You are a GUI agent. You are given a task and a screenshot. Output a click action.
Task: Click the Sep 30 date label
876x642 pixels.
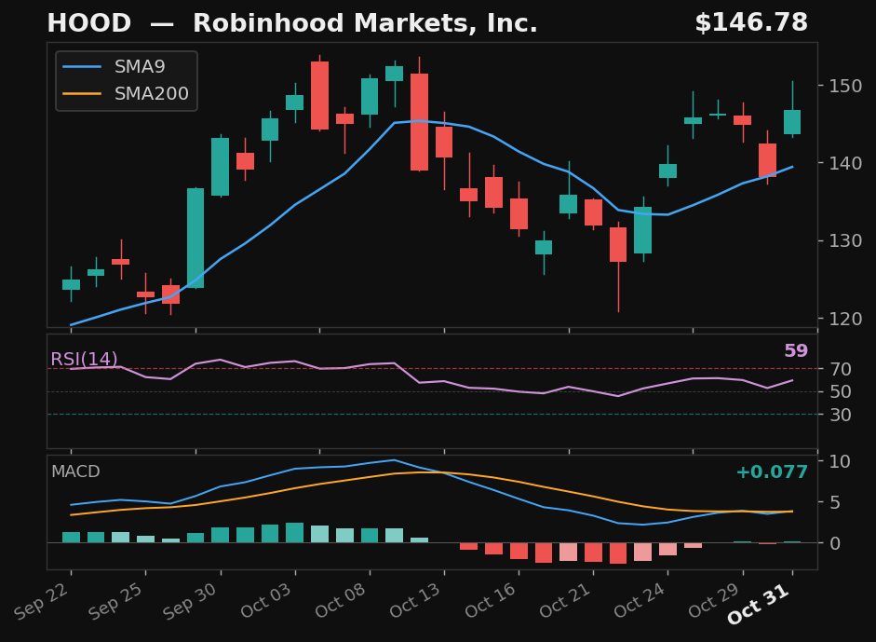pos(191,601)
